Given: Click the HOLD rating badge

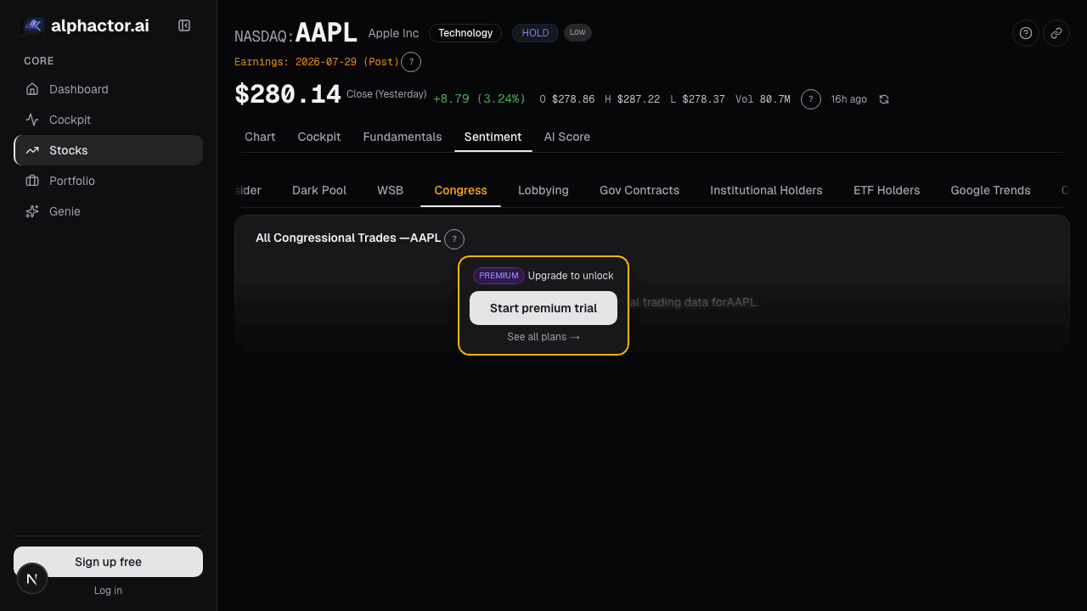Looking at the screenshot, I should point(535,33).
